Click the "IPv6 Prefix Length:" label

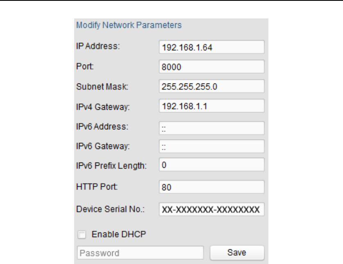tap(111, 166)
